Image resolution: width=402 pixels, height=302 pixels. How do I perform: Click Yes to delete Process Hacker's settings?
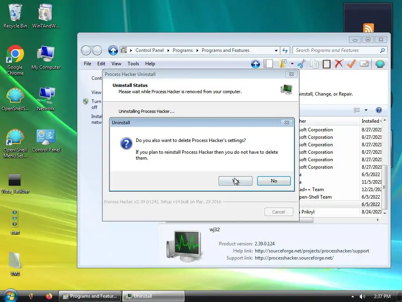[236, 181]
